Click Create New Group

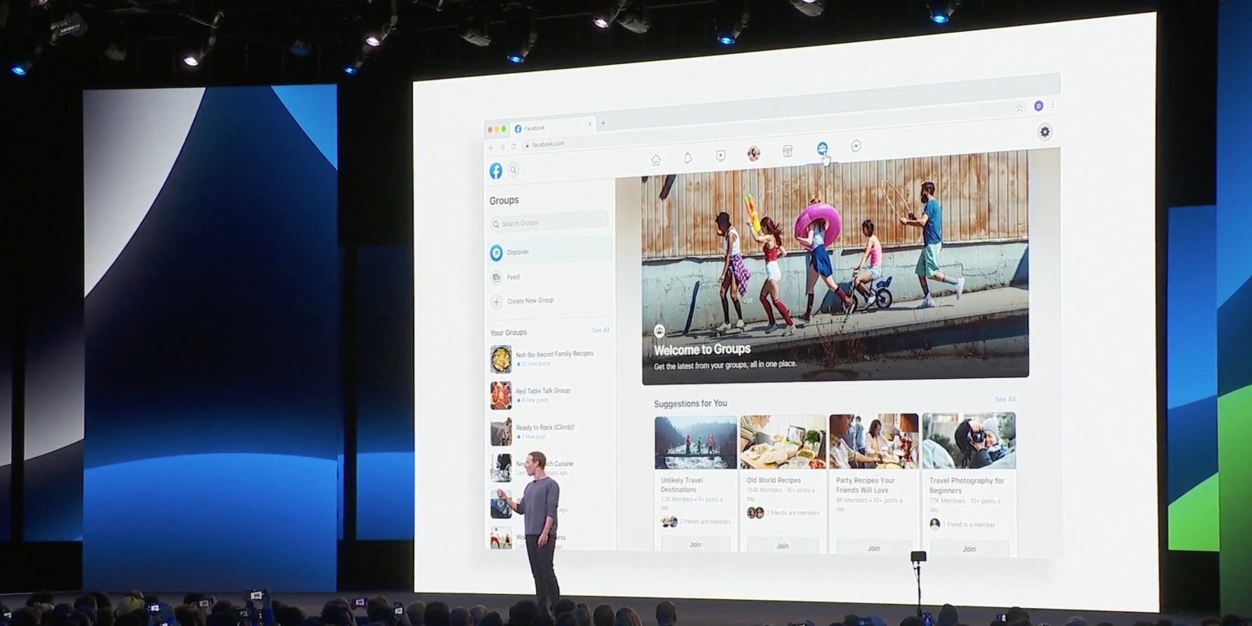coord(530,301)
